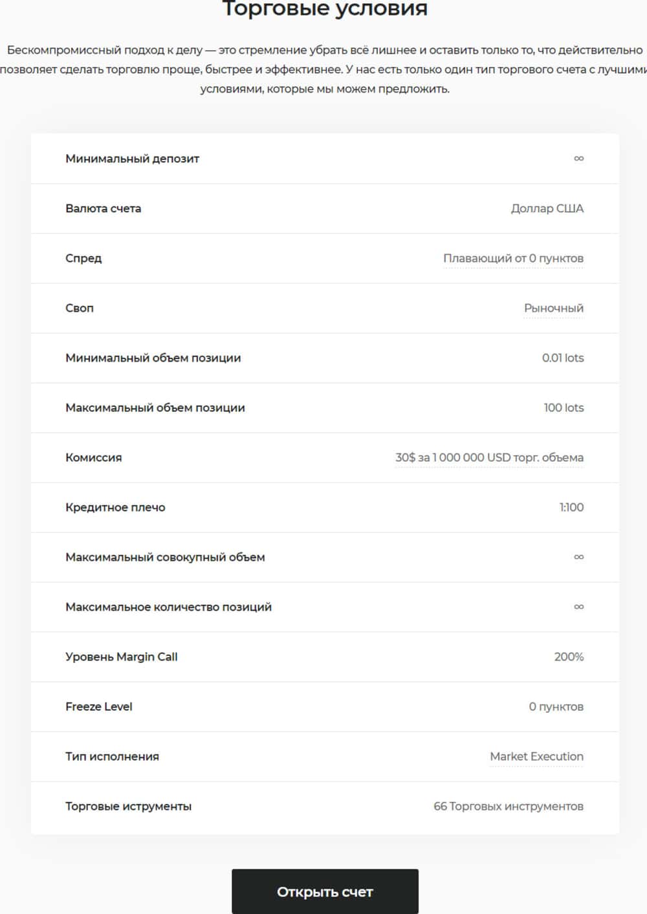The image size is (647, 914).
Task: Click the "1:100" leverage value
Action: 571,507
